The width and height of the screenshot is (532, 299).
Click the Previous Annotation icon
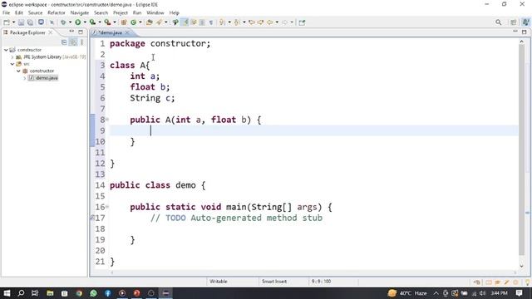(237, 22)
